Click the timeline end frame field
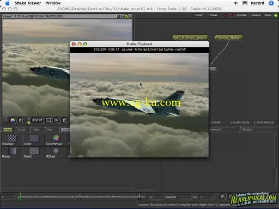This screenshot has width=279, height=209. pyautogui.click(x=155, y=197)
